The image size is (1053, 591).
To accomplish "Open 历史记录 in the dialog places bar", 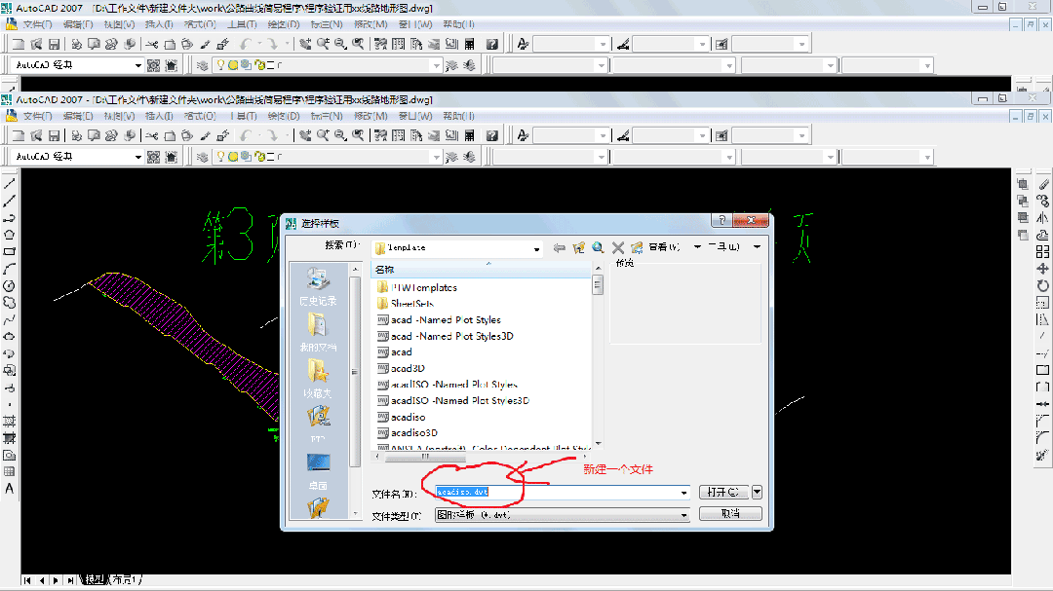I will coord(318,287).
